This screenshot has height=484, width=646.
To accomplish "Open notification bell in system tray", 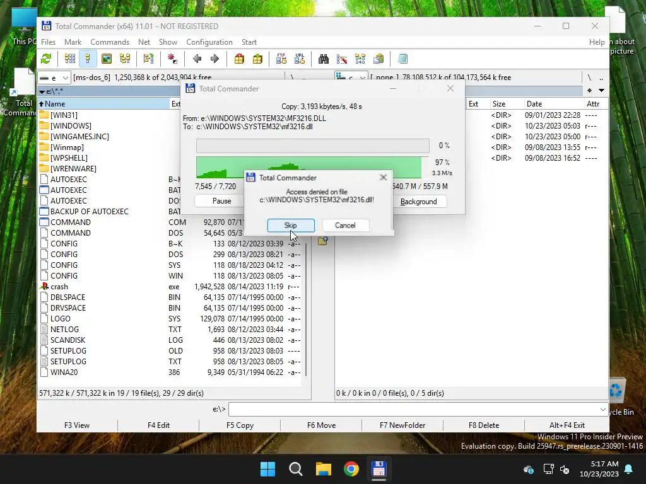I will (629, 469).
